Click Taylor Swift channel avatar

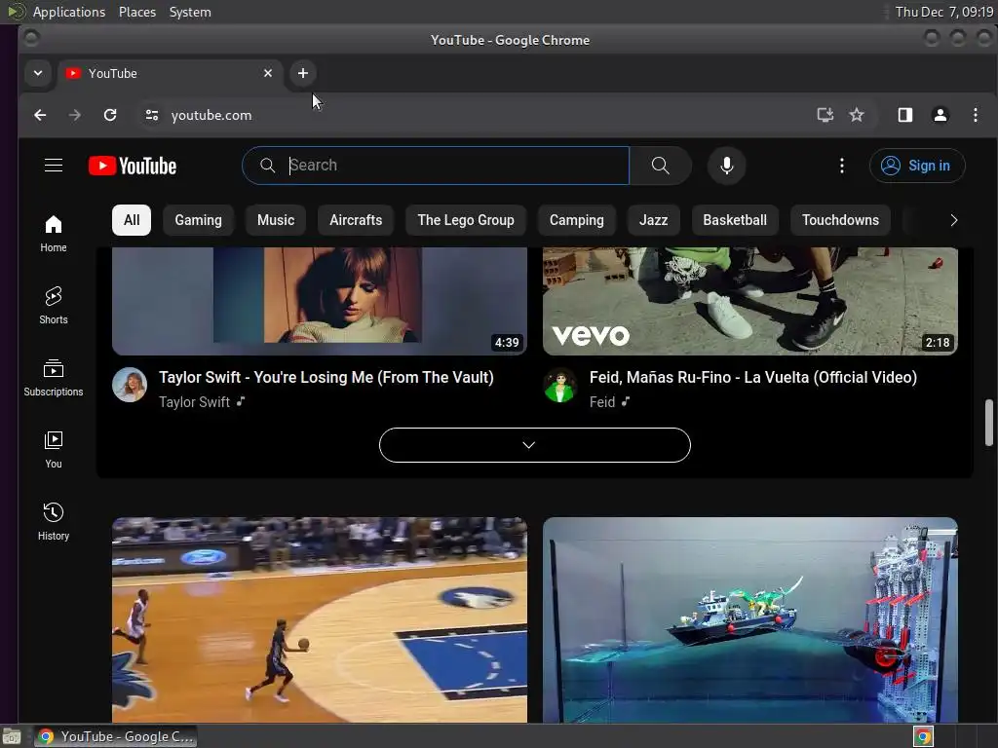coord(130,385)
